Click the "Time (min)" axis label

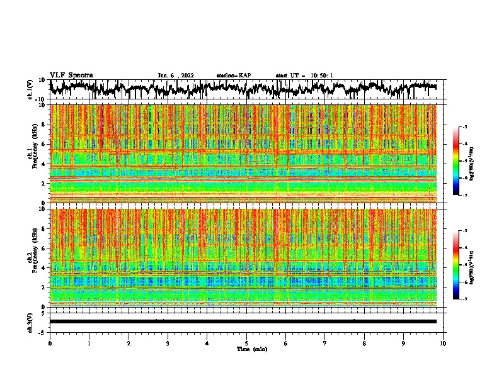[252, 349]
